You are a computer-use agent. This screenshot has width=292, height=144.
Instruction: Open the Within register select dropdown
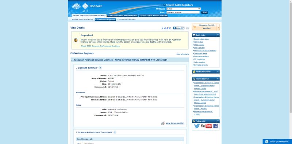(x=184, y=9)
